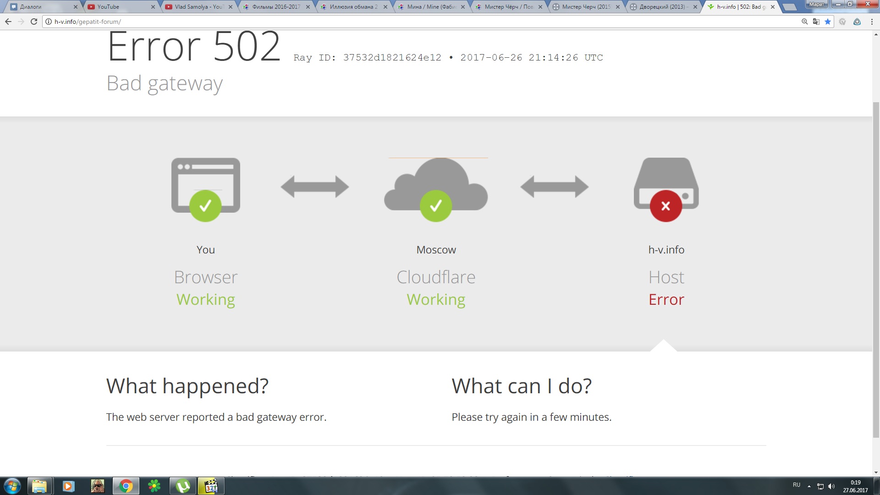880x495 pixels.
Task: Open the Google Translate icon in address bar
Action: coord(816,22)
